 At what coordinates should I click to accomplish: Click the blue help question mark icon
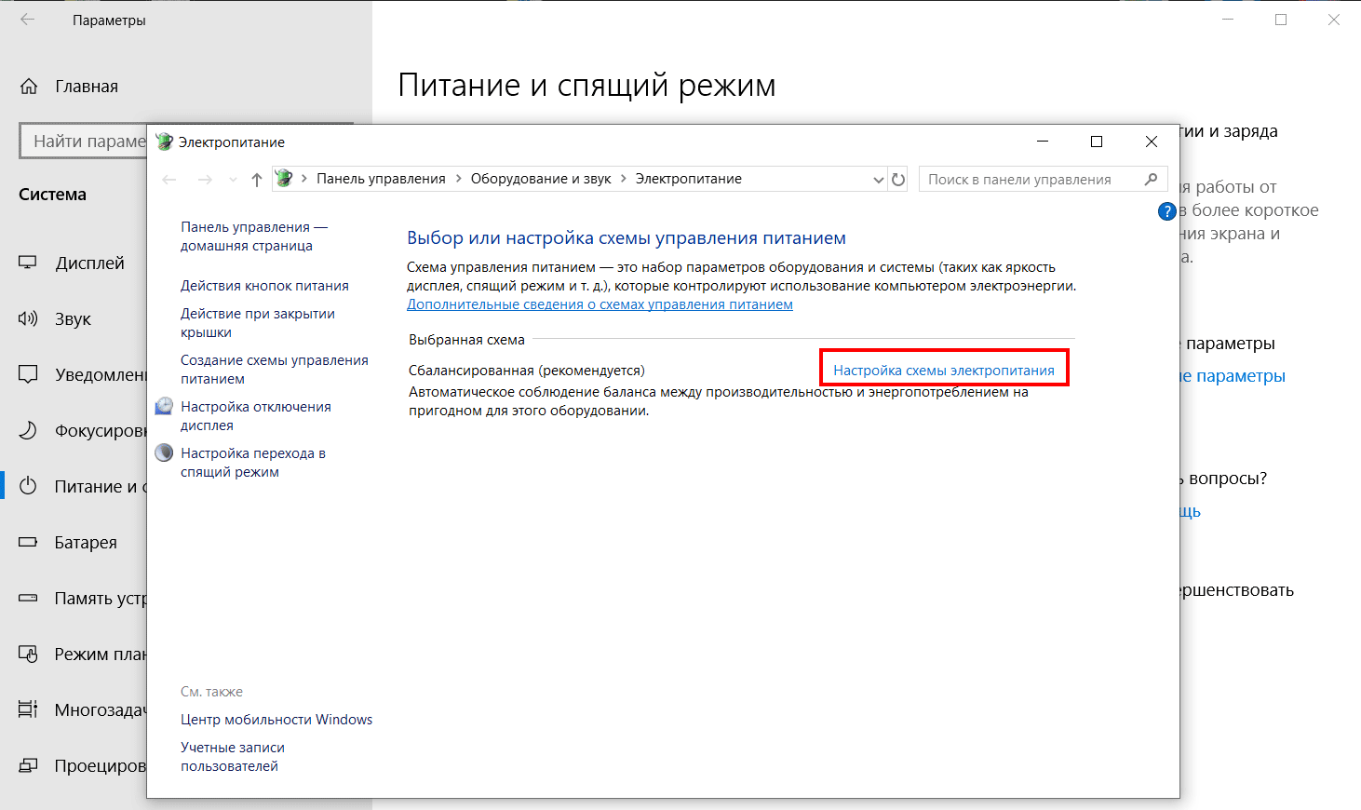(1166, 211)
